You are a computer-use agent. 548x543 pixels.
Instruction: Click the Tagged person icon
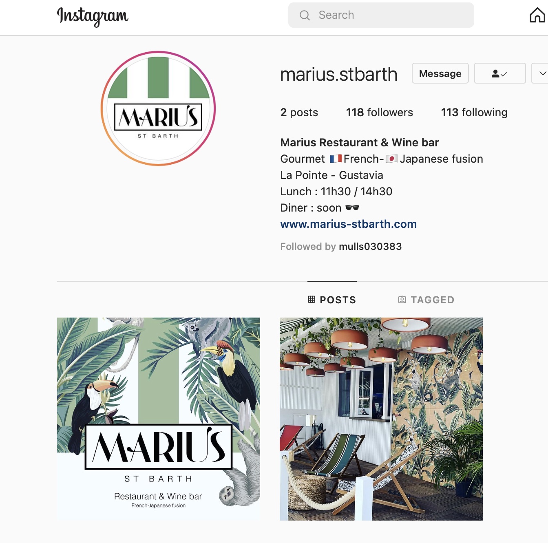(402, 300)
